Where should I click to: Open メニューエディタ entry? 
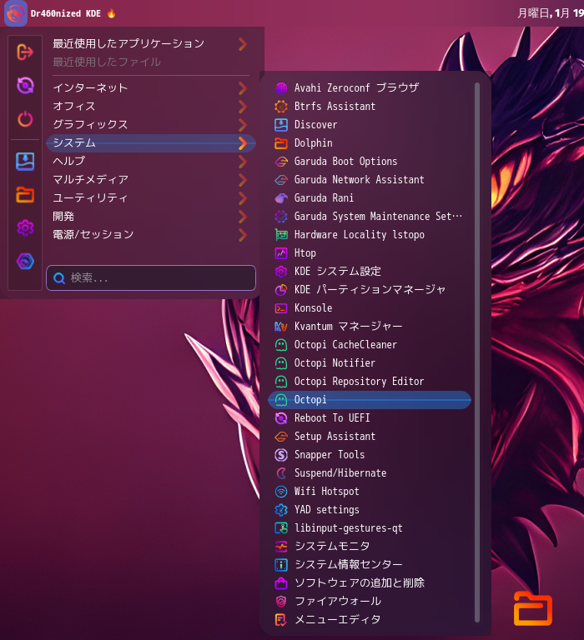click(370, 620)
